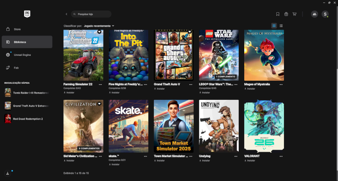Switch to grid view
Screen dimensions: 338x181
(274, 26)
